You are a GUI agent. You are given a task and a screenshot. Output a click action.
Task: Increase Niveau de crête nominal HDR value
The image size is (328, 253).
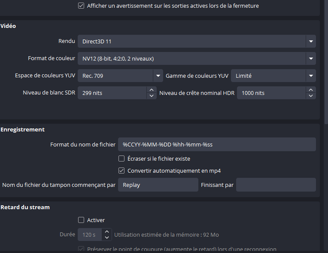tap(311, 90)
